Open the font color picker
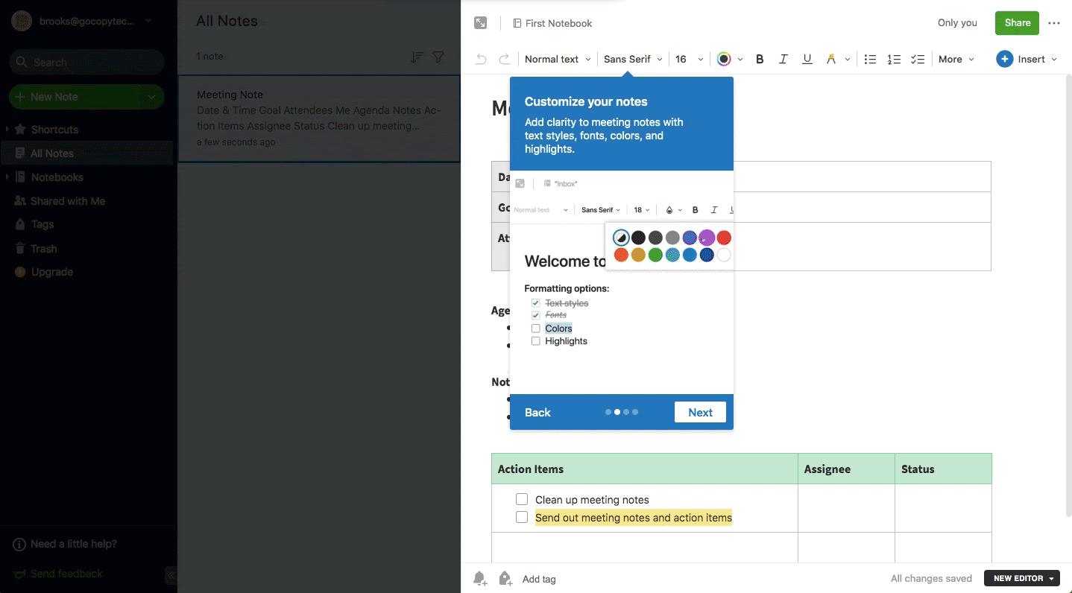Screen dimensions: 1072x593 (729, 60)
